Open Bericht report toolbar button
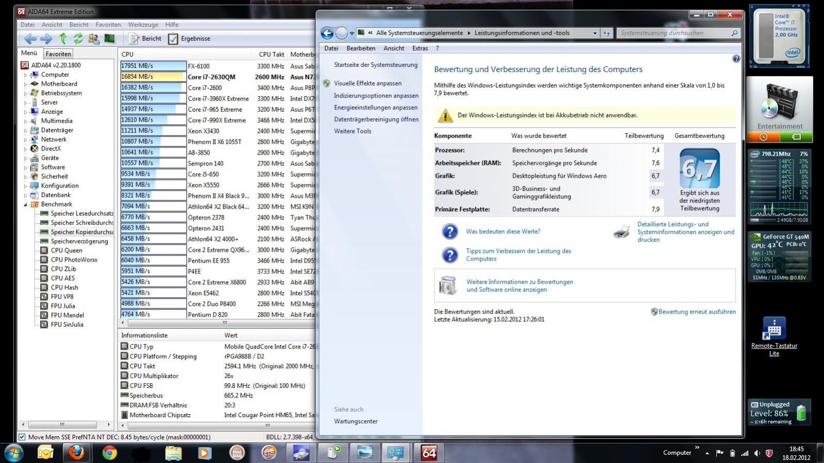Screen dimensions: 824x463 tap(145, 39)
